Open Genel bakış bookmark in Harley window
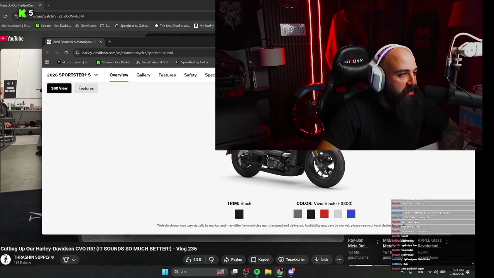The image size is (494, 278). coord(153,62)
